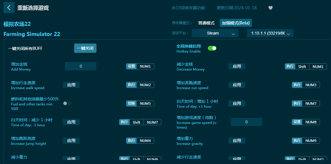
Task: Click the back arrow icon
Action: pos(9,8)
